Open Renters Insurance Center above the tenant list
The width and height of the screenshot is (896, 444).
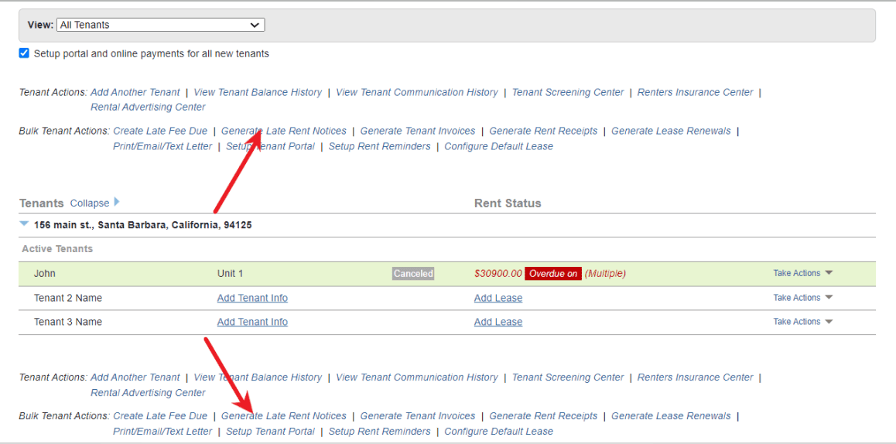(x=695, y=92)
